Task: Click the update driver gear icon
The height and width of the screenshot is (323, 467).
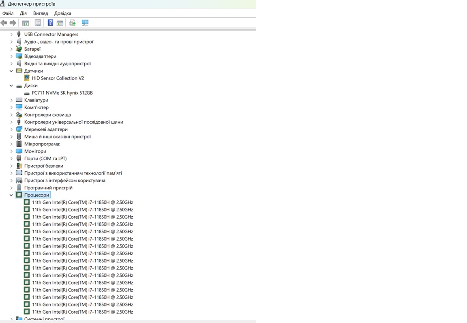Action: (x=73, y=23)
